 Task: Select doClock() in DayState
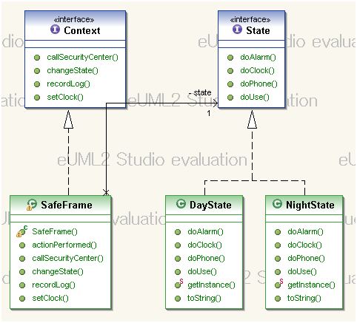click(x=204, y=245)
